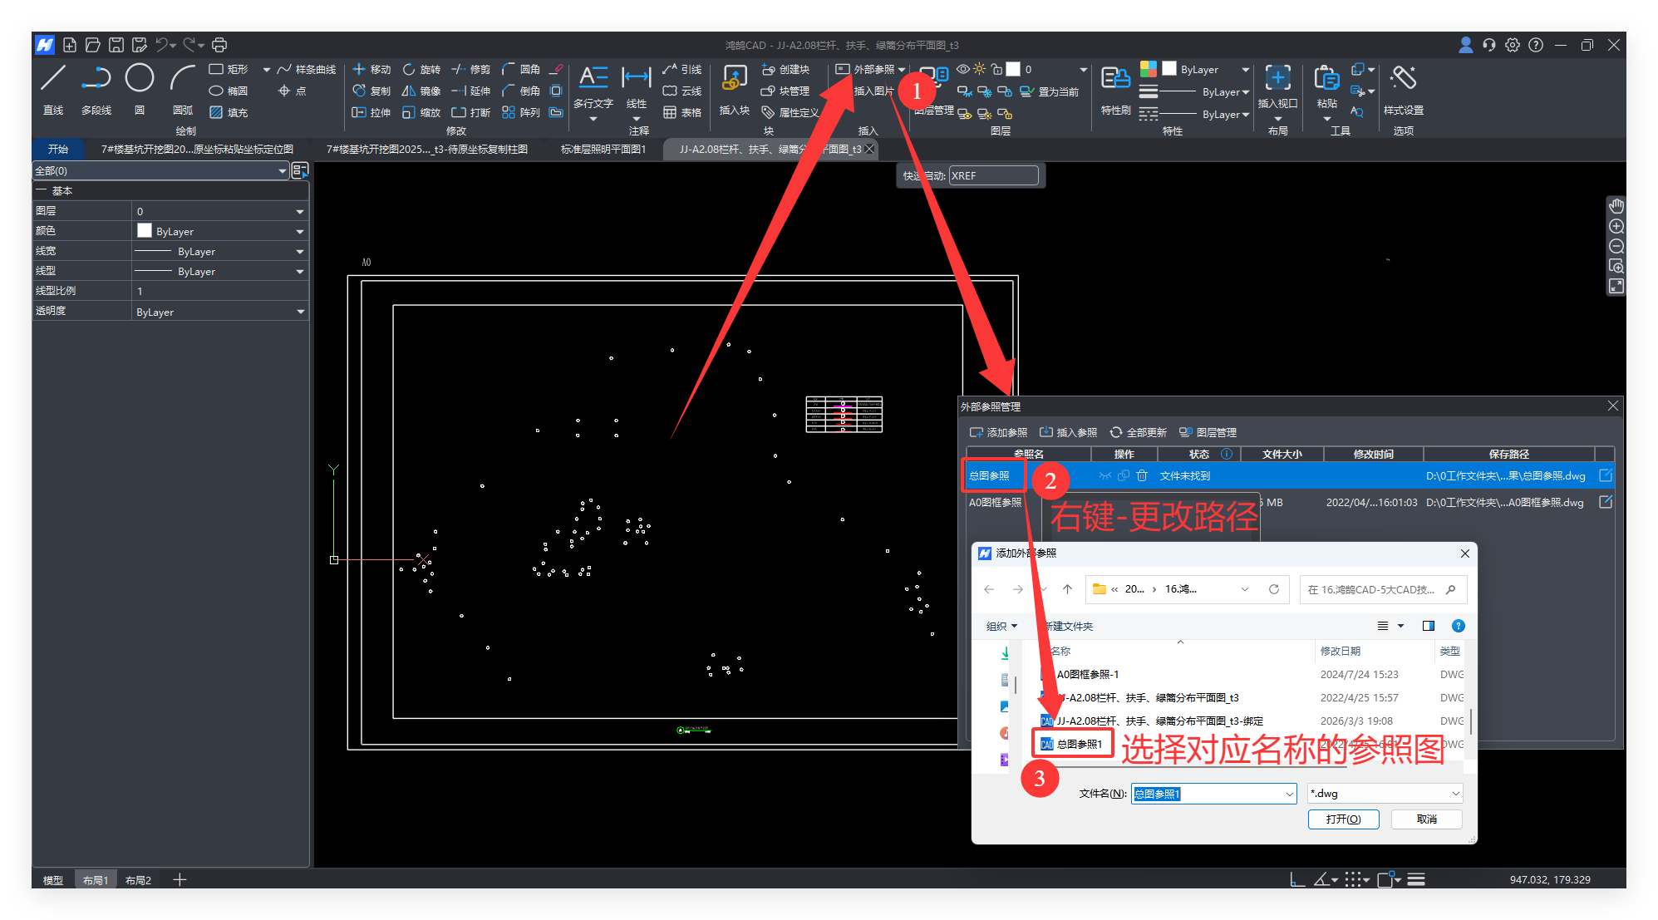This screenshot has width=1658, height=920.
Task: Switch to the 标准层照明平面图1 document tab
Action: click(603, 150)
